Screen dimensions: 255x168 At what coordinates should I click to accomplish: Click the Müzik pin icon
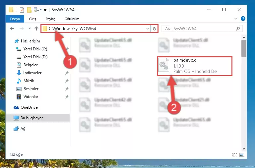(67, 81)
